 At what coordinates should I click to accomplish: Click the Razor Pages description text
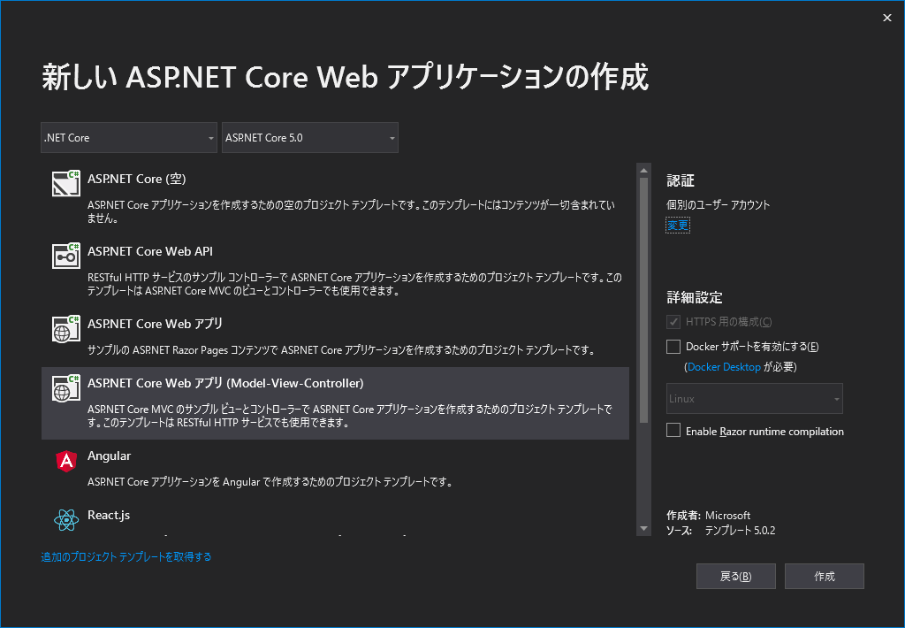tap(342, 350)
